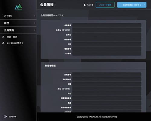Expand the ご予約 sidebar chevron
This screenshot has height=121, width=151.
tap(35, 16)
